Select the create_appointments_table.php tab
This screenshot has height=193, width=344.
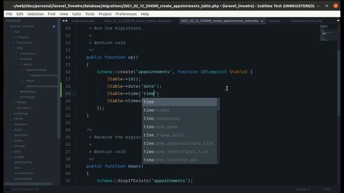220,21
